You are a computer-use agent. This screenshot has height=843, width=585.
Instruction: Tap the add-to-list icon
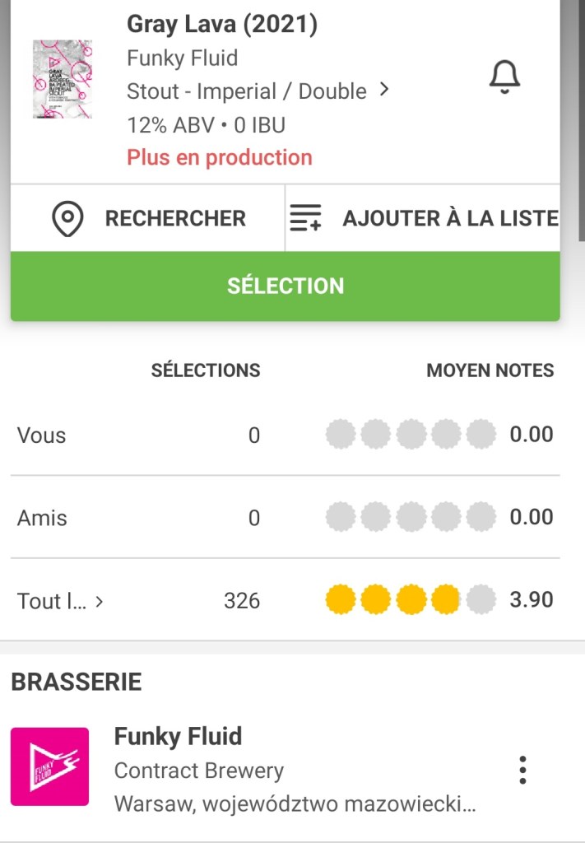(306, 219)
